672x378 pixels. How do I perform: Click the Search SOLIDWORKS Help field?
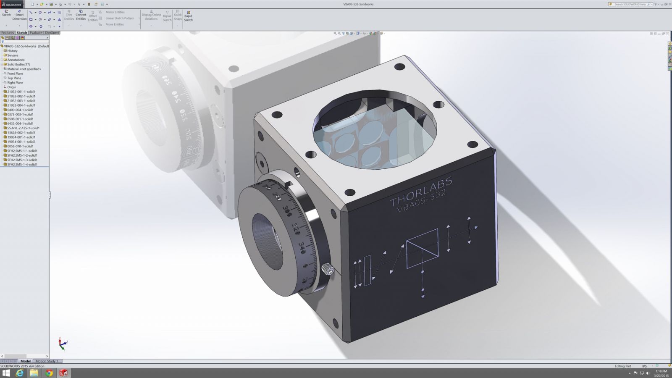[630, 4]
